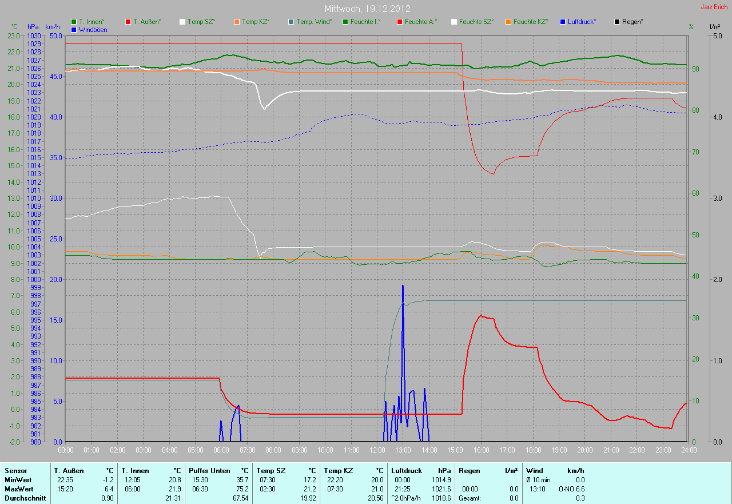This screenshot has width=732, height=504.
Task: Click the 'Feuchte I.*' legend label
Action: [x=365, y=22]
